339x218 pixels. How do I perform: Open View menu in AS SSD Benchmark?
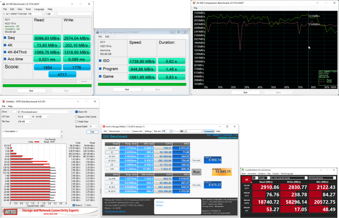(x=20, y=9)
